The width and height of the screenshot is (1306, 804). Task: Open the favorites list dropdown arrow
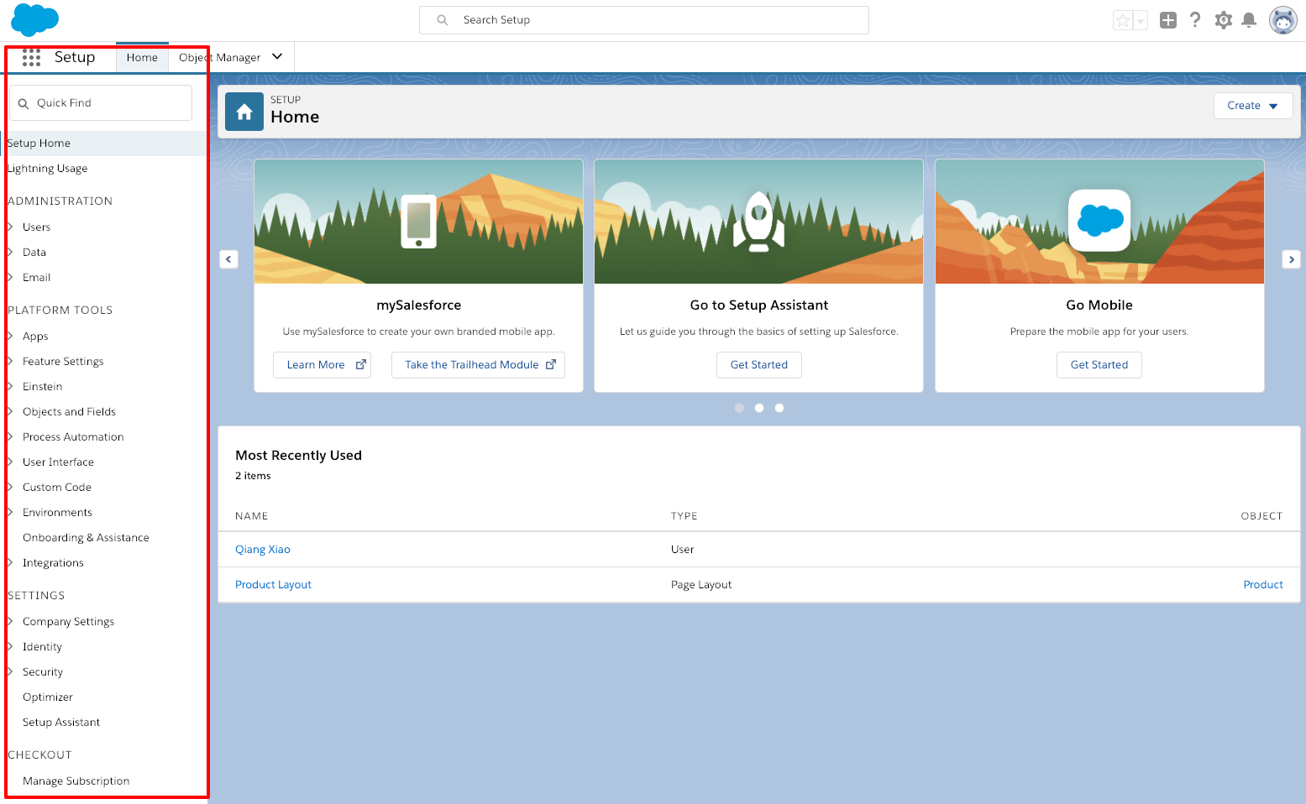1141,20
